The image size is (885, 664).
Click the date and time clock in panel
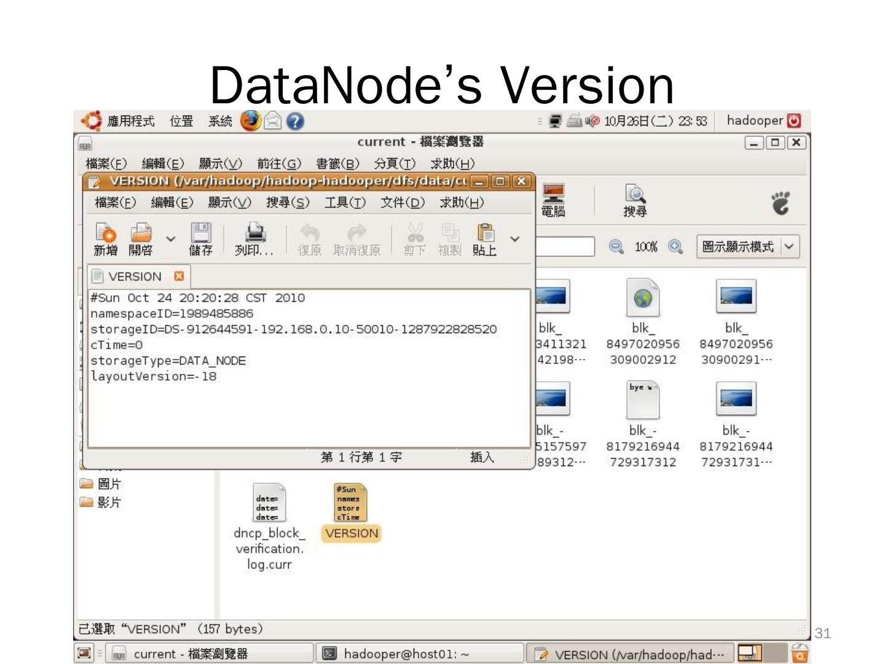pyautogui.click(x=655, y=121)
